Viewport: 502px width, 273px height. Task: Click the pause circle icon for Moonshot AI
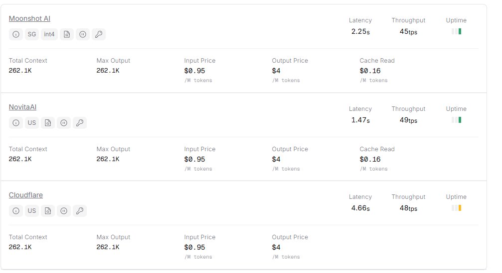83,34
